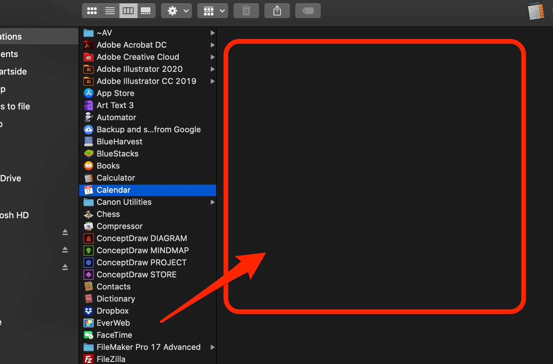Click the EverWeb app icon
553x364 pixels.
pyautogui.click(x=89, y=323)
